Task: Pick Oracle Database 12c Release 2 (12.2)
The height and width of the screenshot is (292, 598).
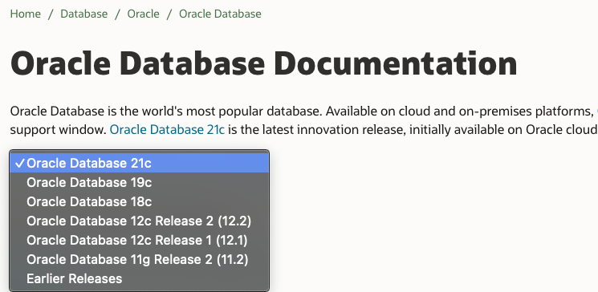Action: click(139, 221)
